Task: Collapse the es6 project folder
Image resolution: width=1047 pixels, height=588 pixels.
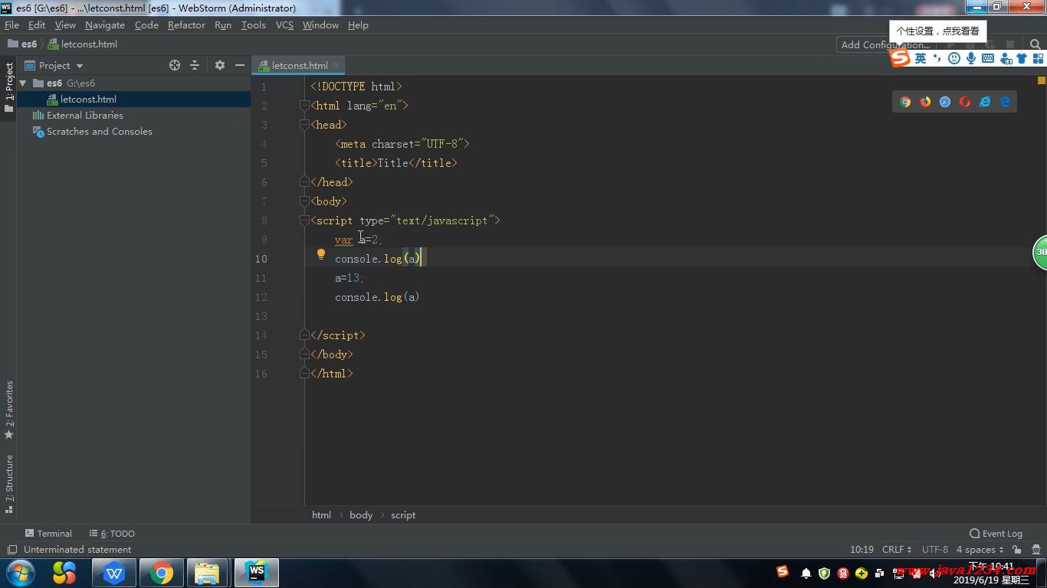Action: pos(23,83)
